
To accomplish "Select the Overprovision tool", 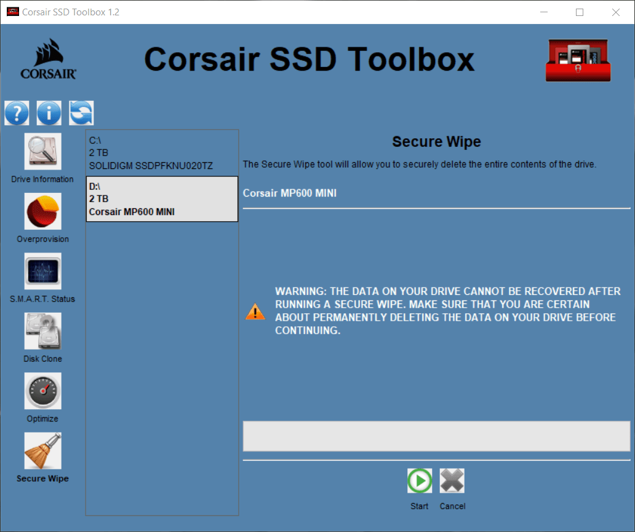I will (42, 211).
